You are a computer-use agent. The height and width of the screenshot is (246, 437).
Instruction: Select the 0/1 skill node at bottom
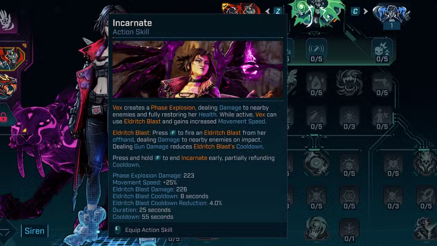[349, 231]
